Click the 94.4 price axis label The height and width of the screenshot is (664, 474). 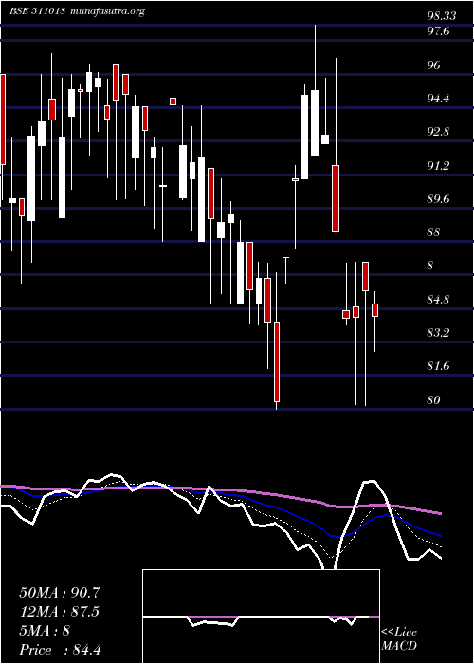pyautogui.click(x=438, y=99)
